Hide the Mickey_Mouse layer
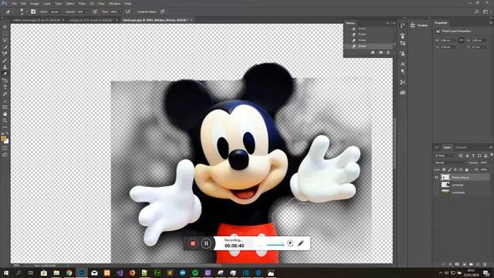The image size is (494, 278). pyautogui.click(x=436, y=178)
